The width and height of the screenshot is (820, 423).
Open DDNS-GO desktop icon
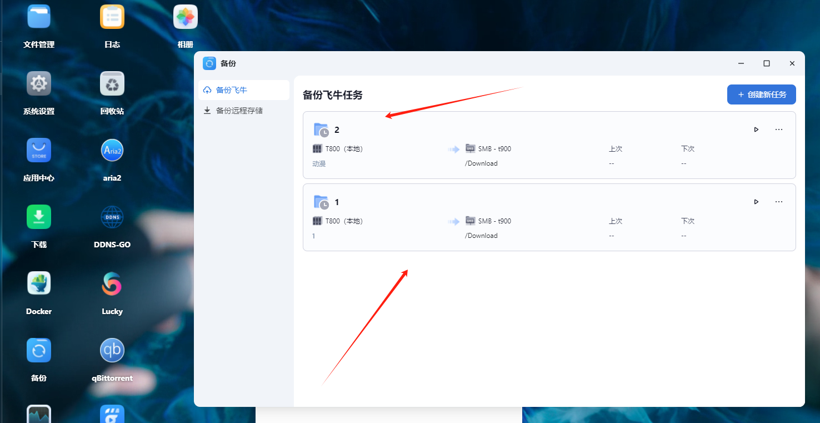(112, 217)
